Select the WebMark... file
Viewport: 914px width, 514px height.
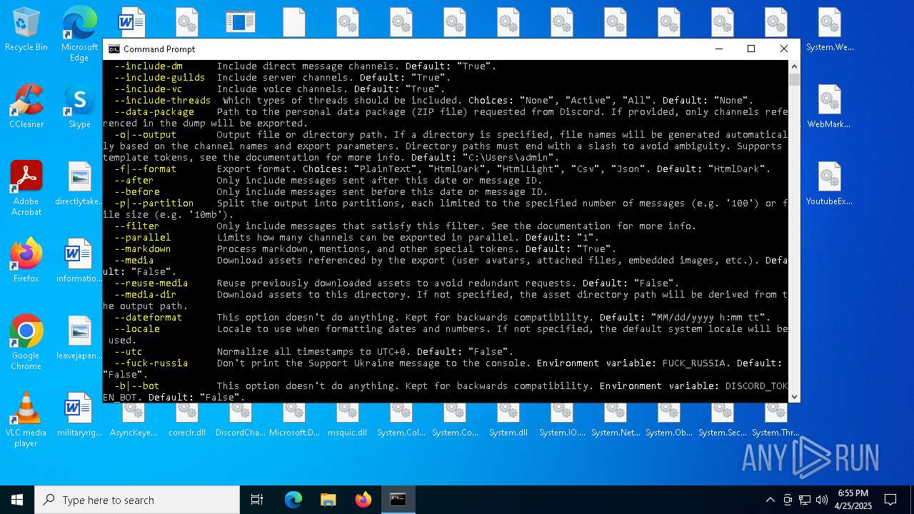830,107
